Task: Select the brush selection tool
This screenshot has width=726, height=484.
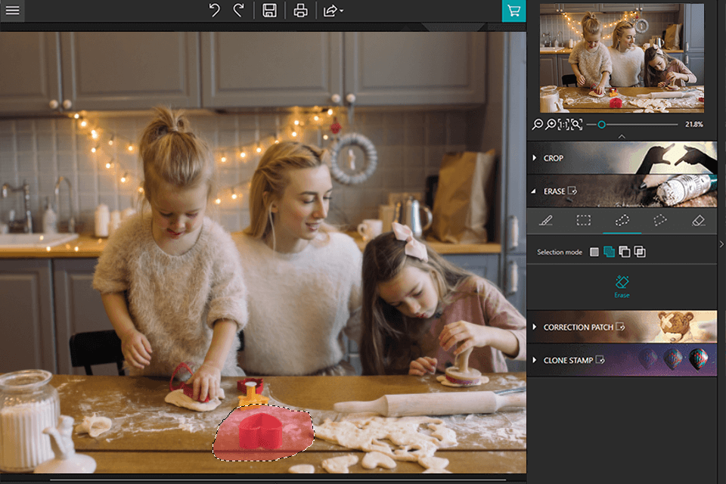Action: [x=546, y=221]
